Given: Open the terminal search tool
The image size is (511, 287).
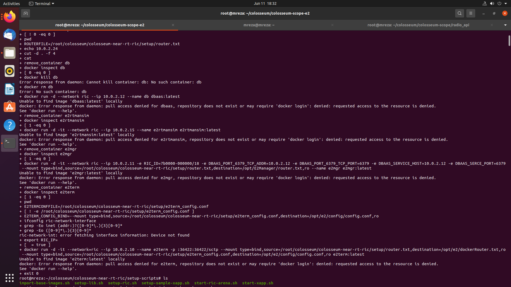Looking at the screenshot, I should point(459,13).
